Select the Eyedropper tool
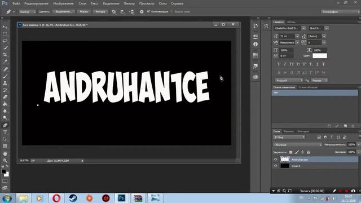This screenshot has height=203, width=361. click(5, 61)
